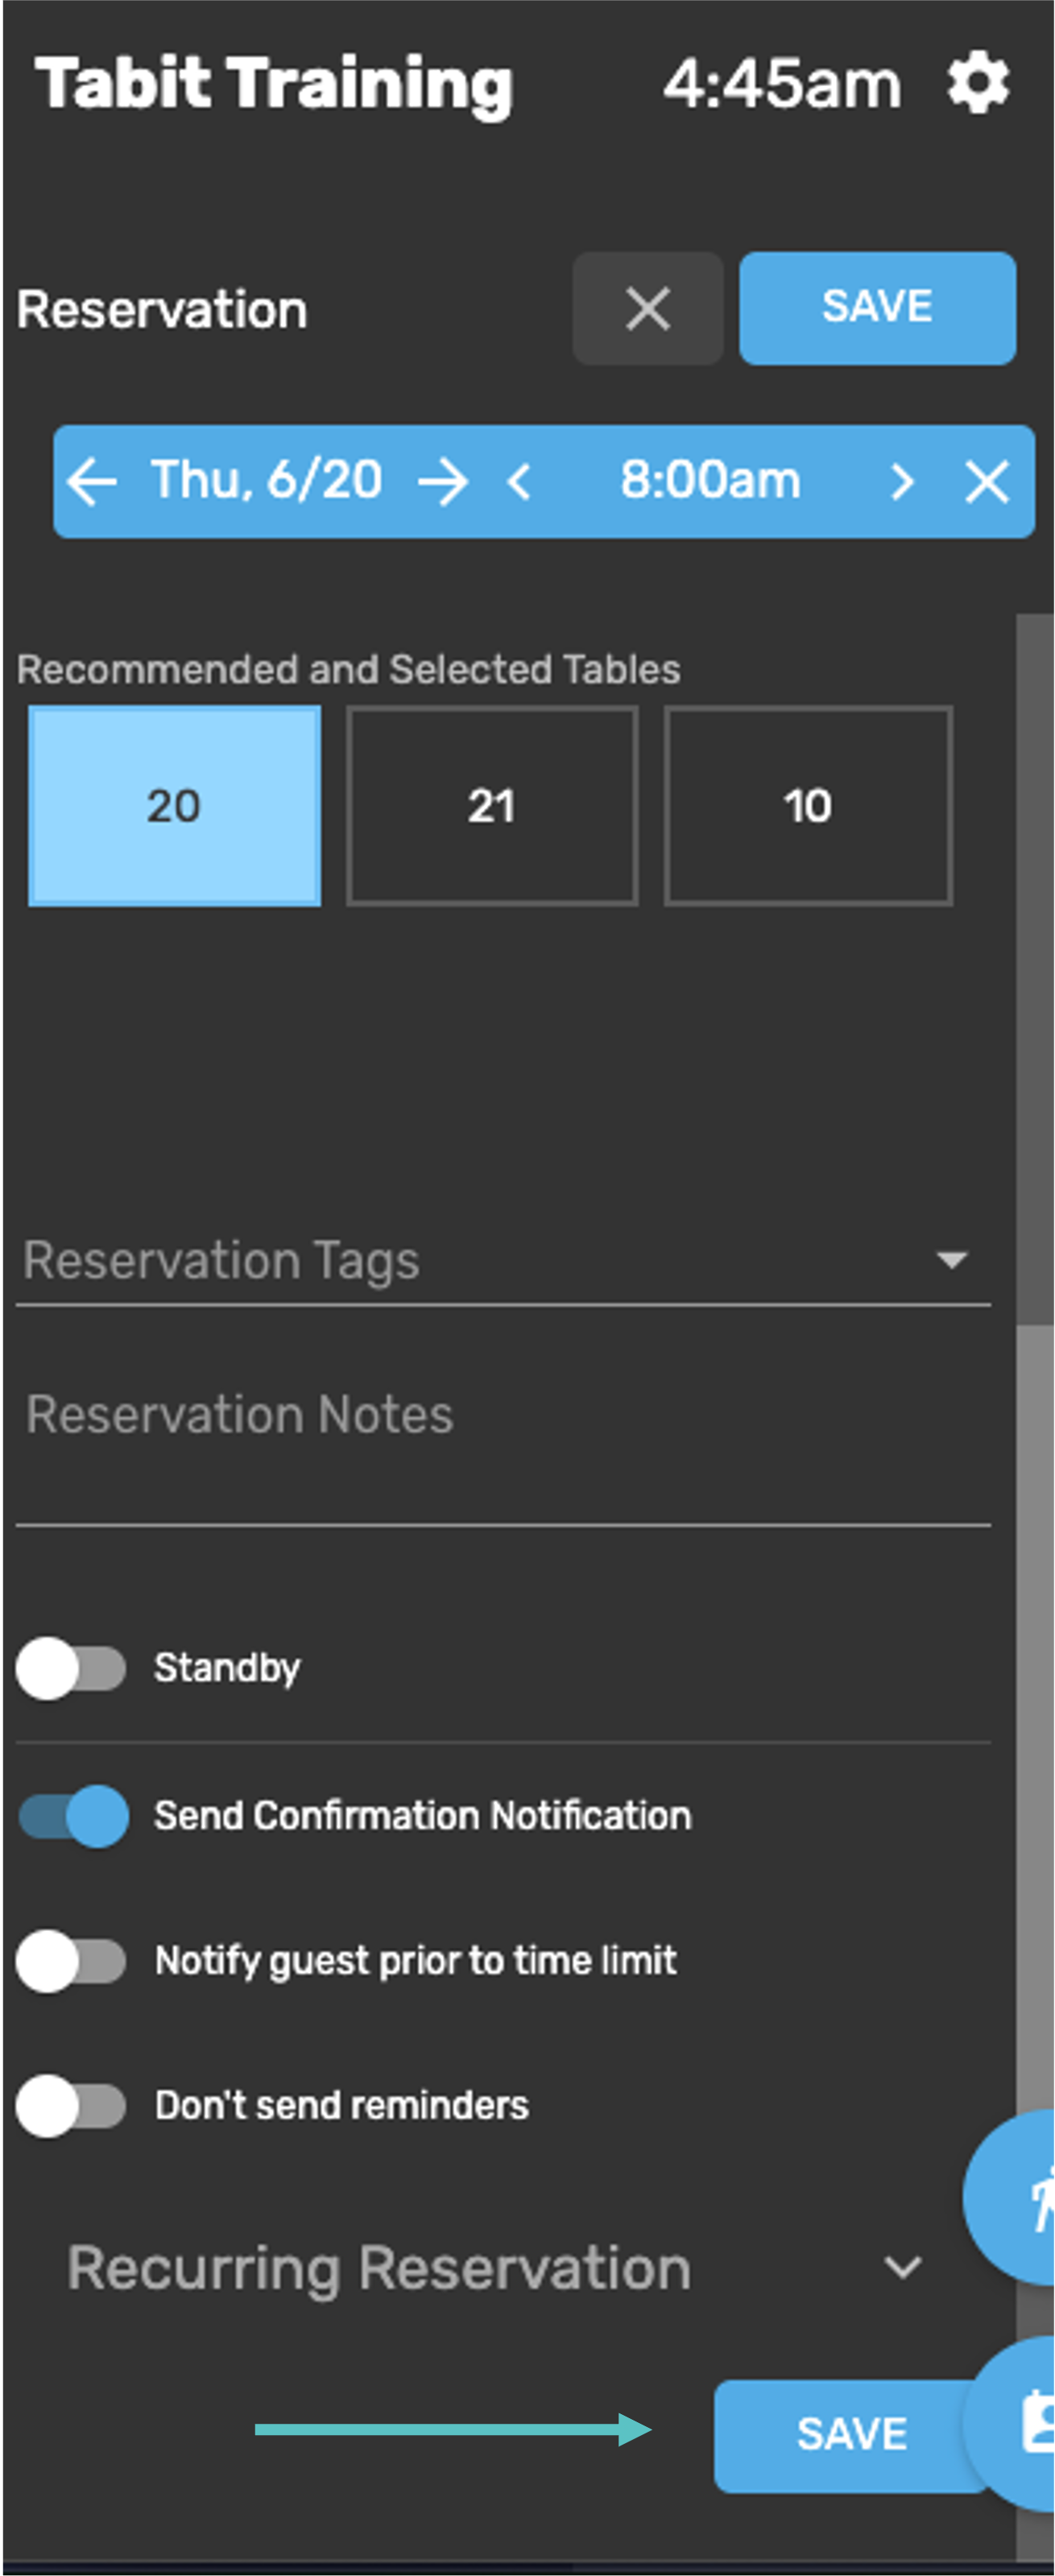Select table 21
The height and width of the screenshot is (2576, 1055).
492,806
